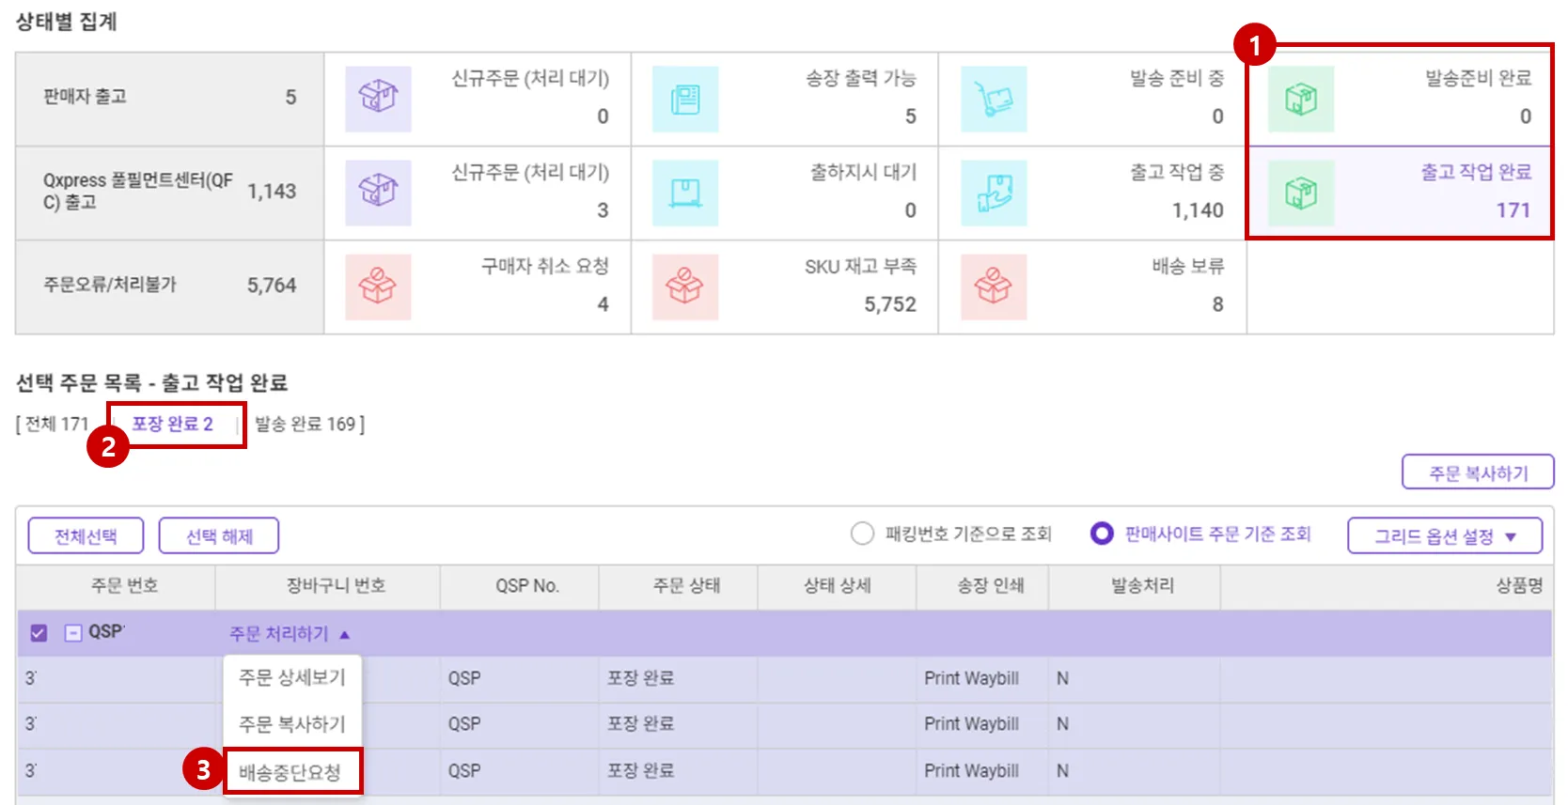Click the 신규주문 (처리 대기) icon for 판매자 출고
This screenshot has width=1568, height=805.
click(378, 99)
